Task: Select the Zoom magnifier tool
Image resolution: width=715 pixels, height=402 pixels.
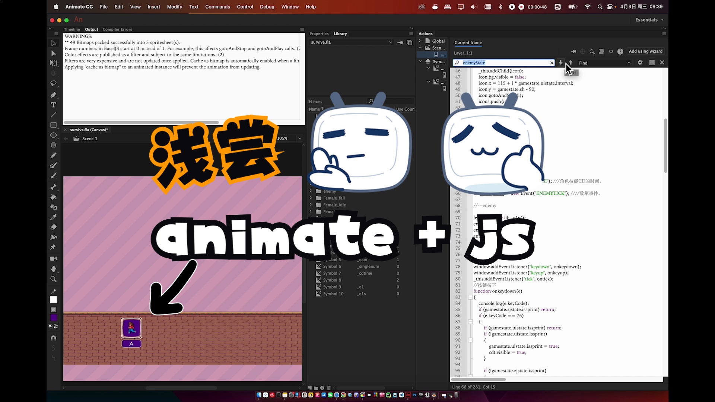Action: click(x=53, y=279)
